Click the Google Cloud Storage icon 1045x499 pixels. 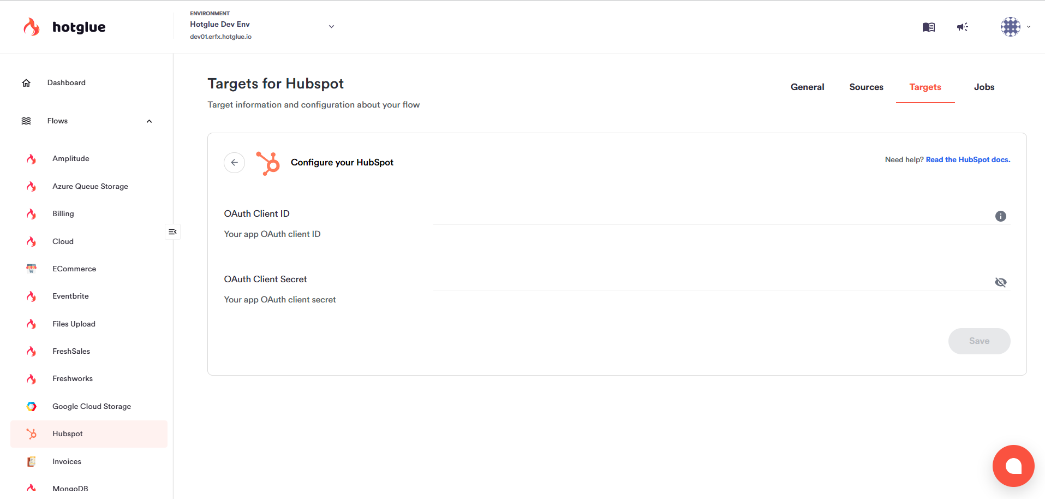[32, 406]
